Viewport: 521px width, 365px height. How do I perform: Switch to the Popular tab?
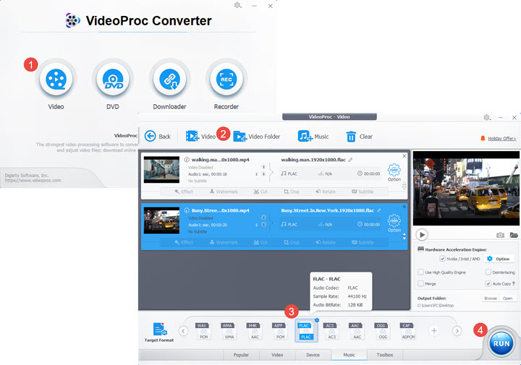click(241, 355)
